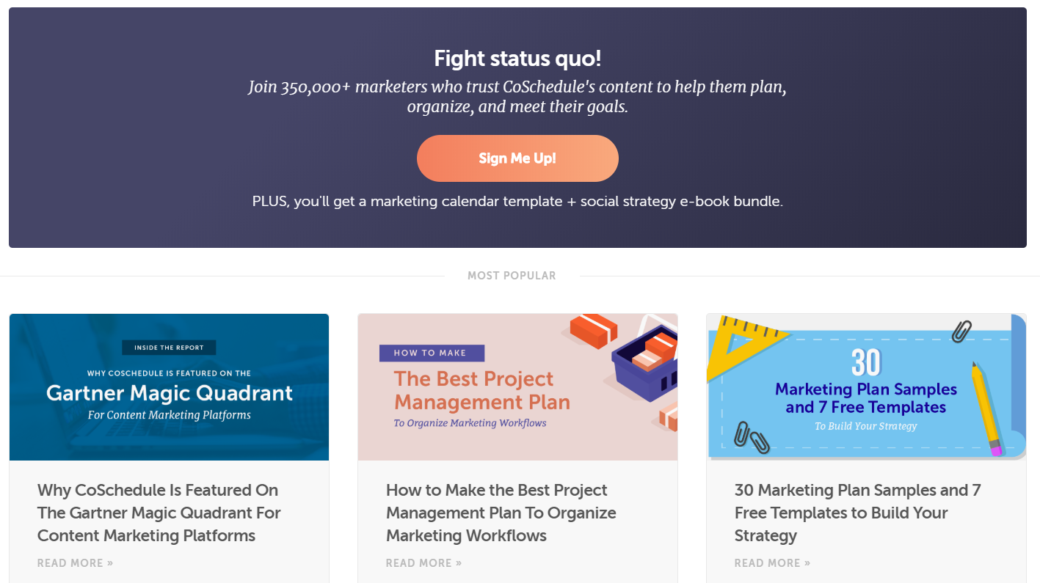Click the Sign Me Up! button
This screenshot has height=583, width=1040.
pyautogui.click(x=517, y=158)
